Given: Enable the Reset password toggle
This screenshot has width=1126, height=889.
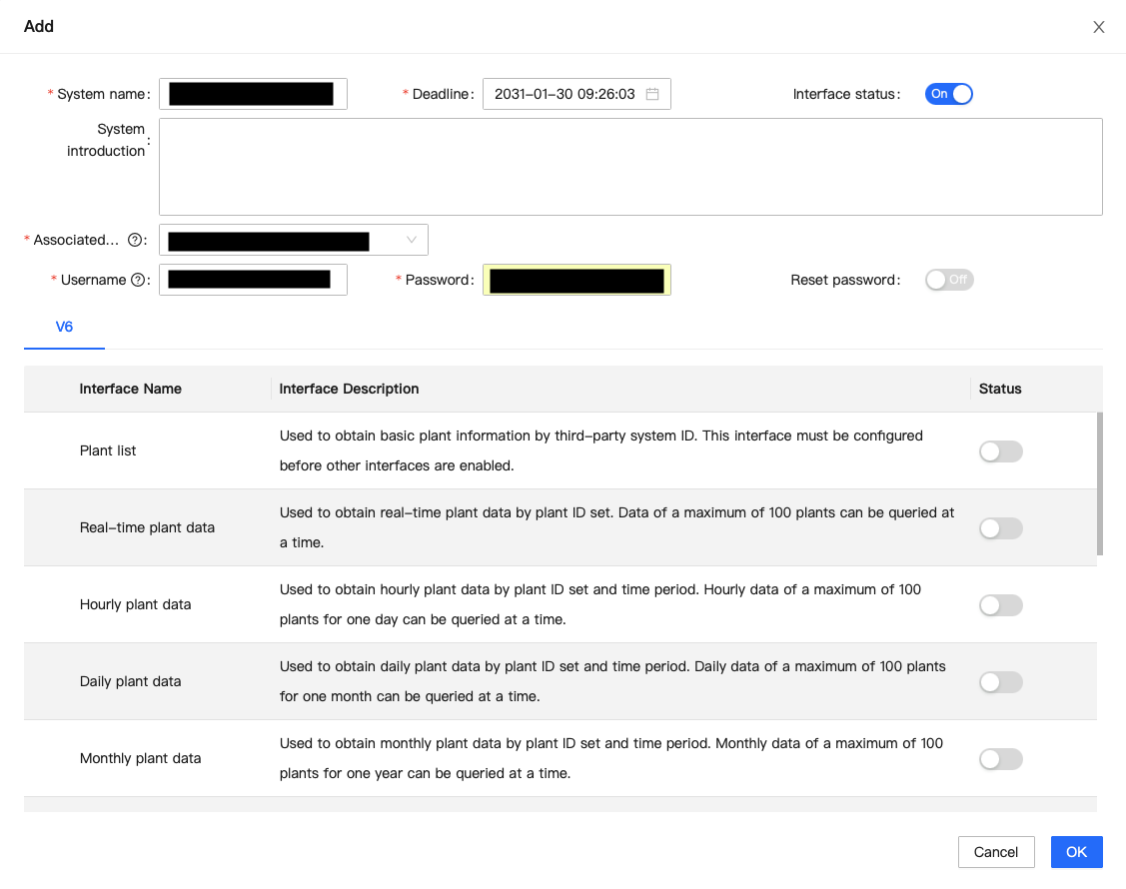Looking at the screenshot, I should click(948, 280).
